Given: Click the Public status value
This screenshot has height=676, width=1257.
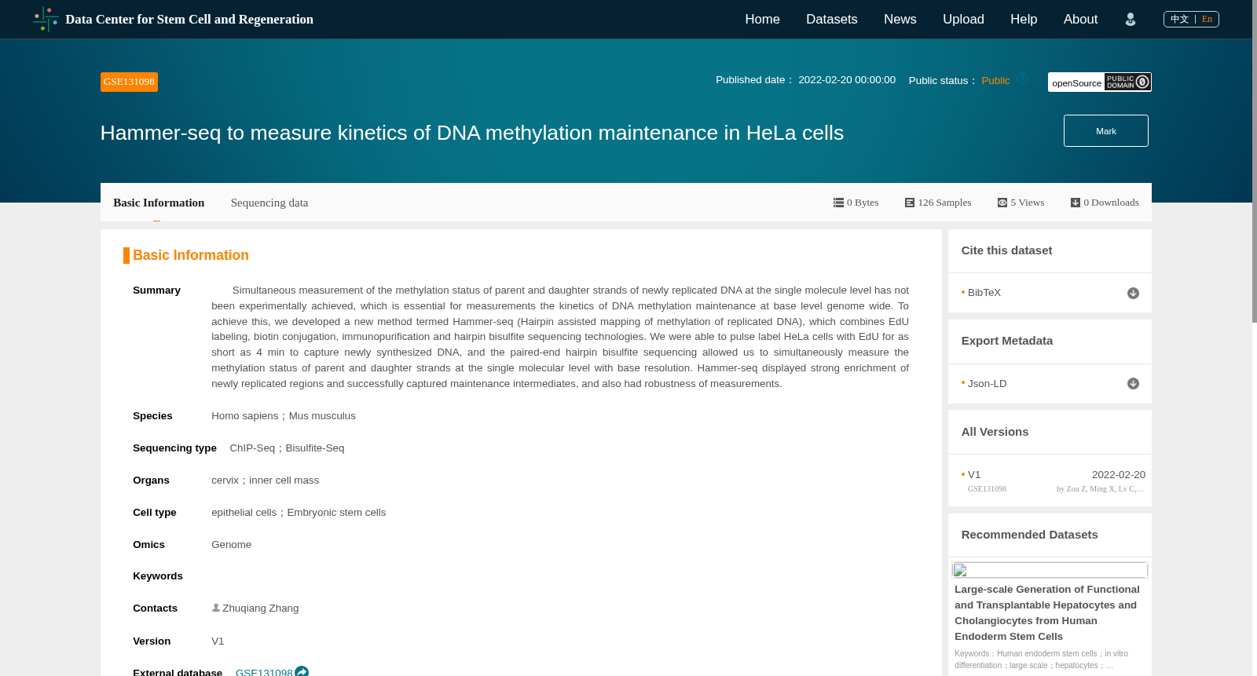Looking at the screenshot, I should pos(995,80).
